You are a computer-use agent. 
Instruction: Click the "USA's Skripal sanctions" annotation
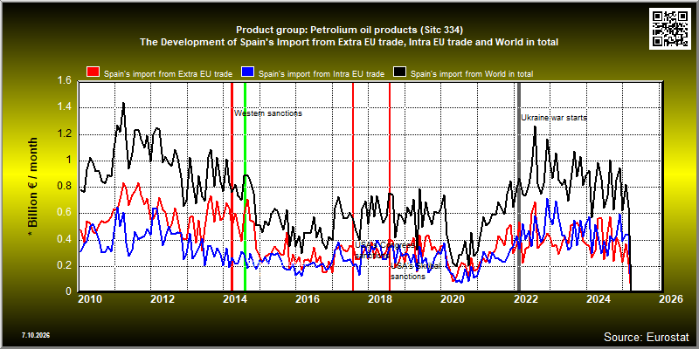(416, 271)
